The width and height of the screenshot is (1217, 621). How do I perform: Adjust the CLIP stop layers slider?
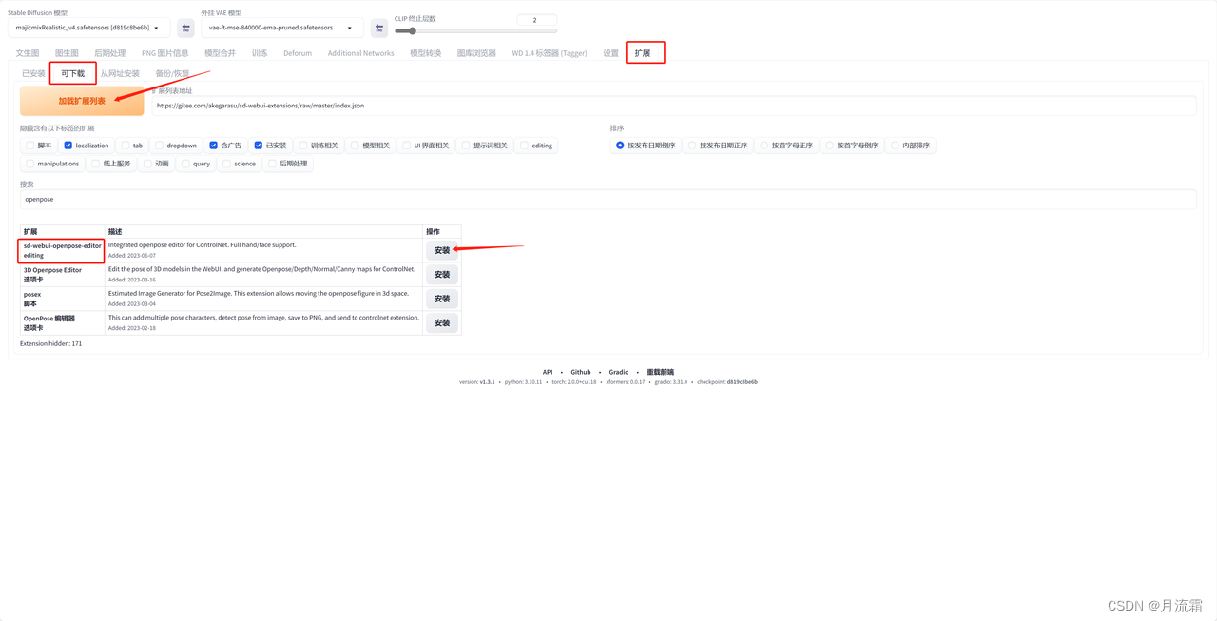(475, 31)
